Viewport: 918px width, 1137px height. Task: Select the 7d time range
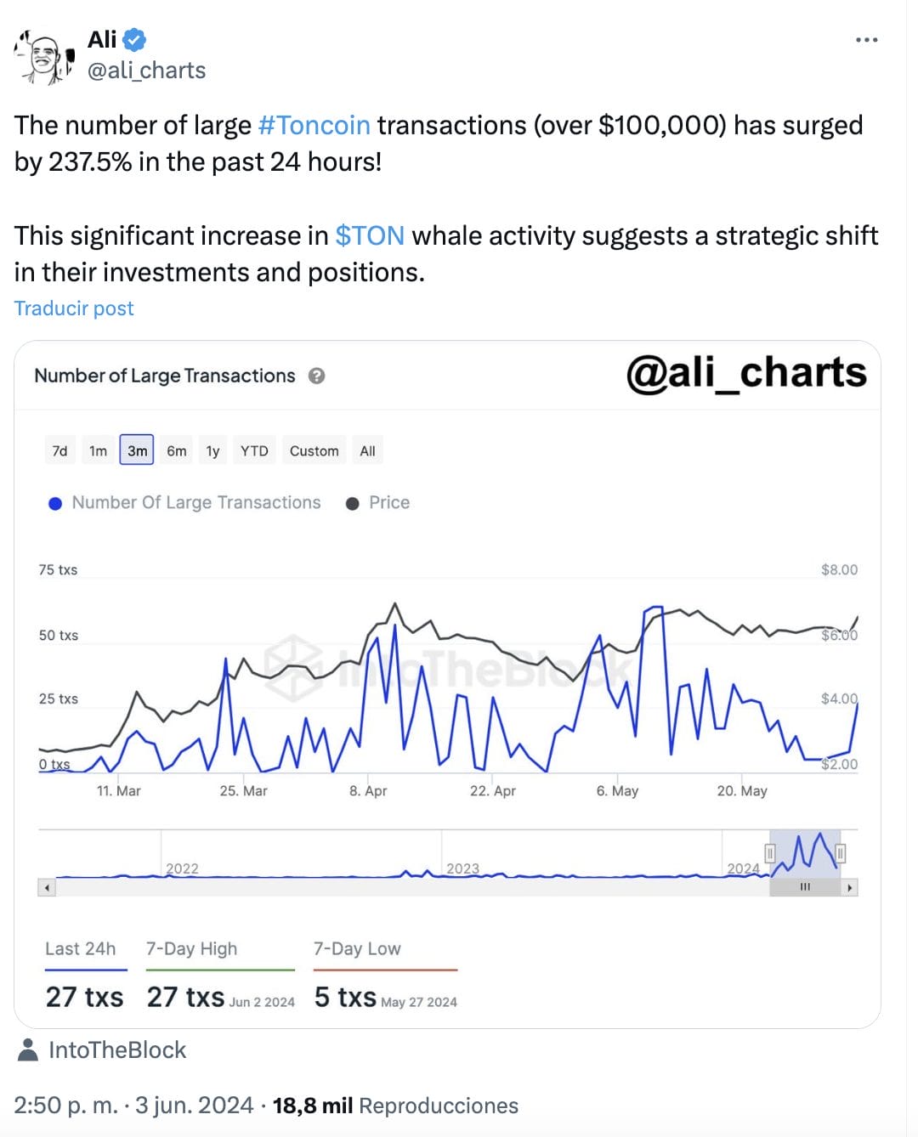pos(59,451)
